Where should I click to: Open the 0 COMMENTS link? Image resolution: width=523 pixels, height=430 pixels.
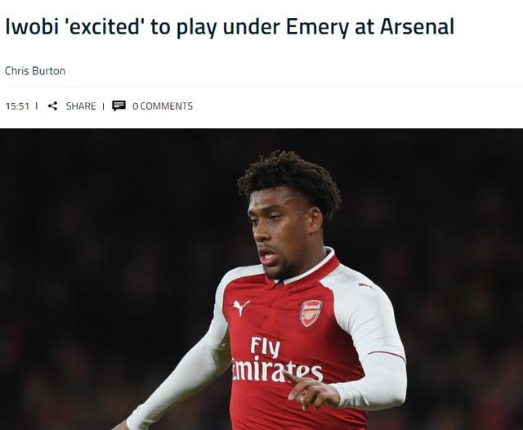coord(163,106)
